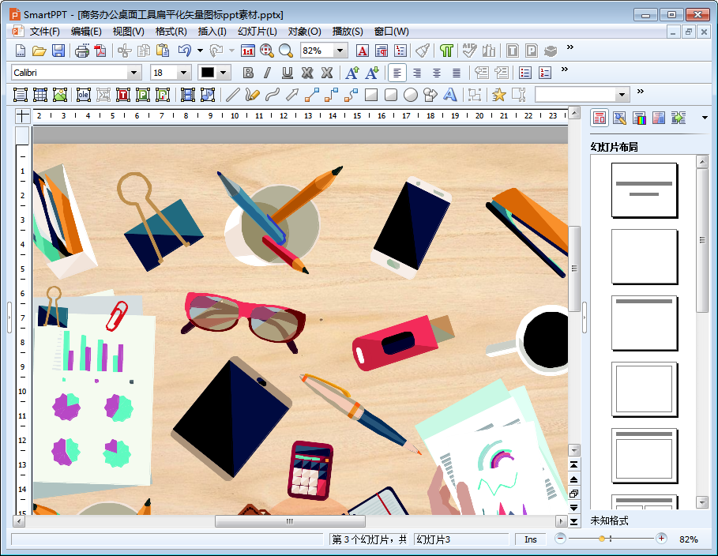Jump to the last slide button
Image resolution: width=718 pixels, height=556 pixels.
573,522
